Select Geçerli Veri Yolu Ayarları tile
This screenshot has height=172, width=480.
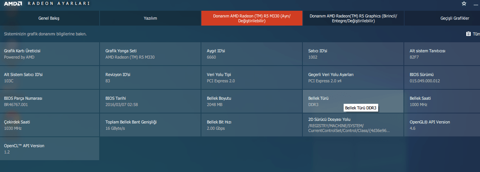[x=353, y=77]
